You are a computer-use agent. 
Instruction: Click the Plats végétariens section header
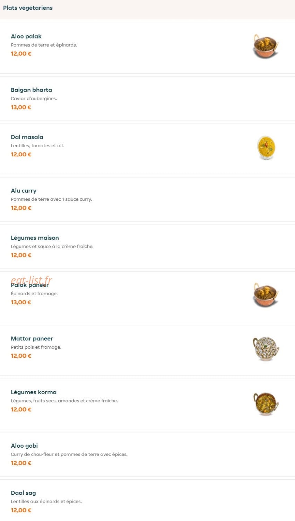pos(28,8)
